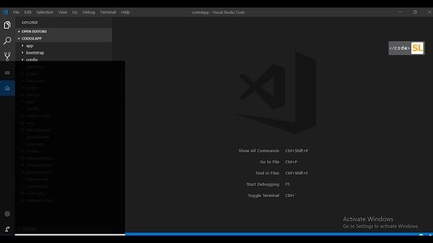The image size is (433, 243).
Task: Click the blue highlighted activity bar icon
Action: tap(7, 88)
